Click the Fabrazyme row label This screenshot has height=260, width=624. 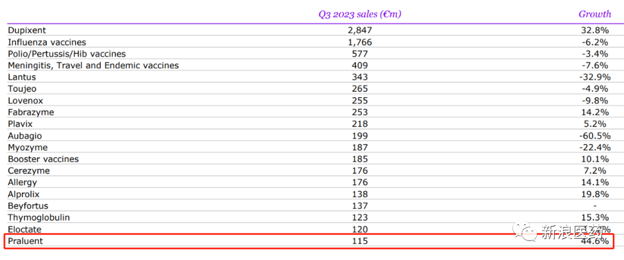31,112
